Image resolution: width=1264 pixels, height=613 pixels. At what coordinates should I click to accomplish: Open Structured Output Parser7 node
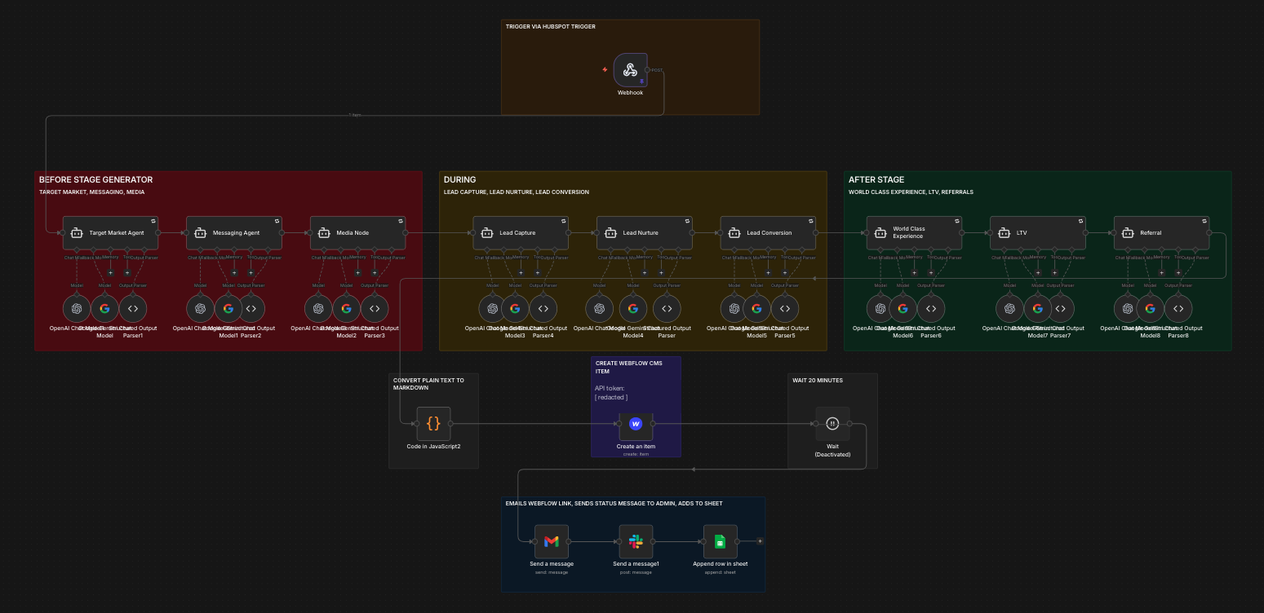tap(1060, 309)
